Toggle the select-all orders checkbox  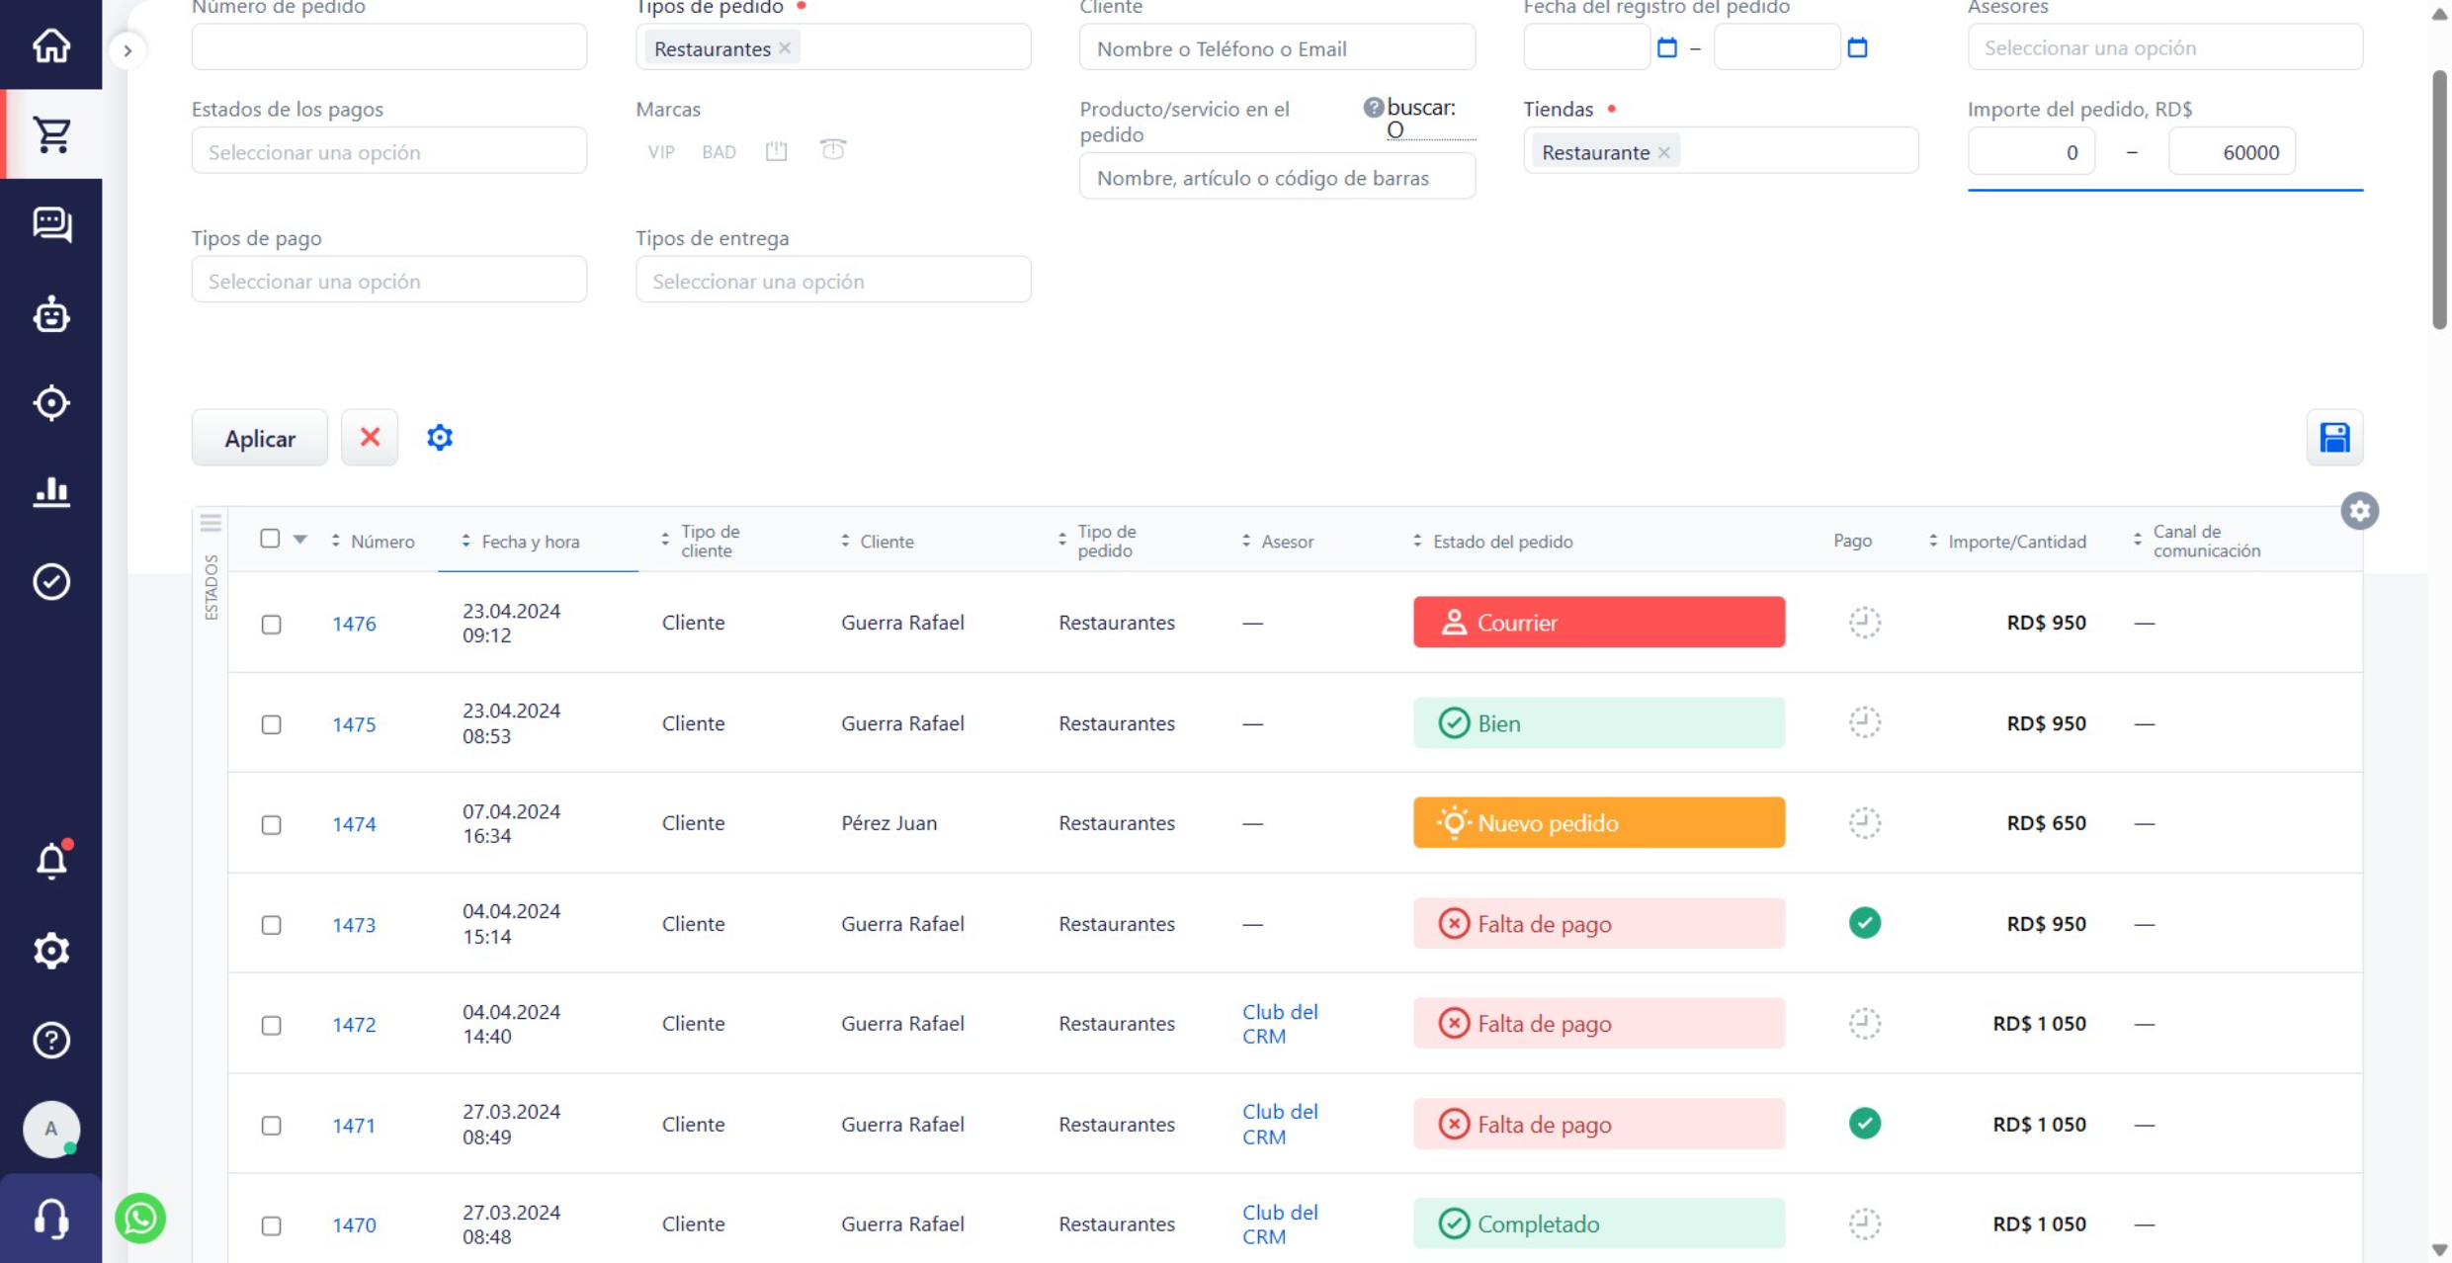(x=270, y=539)
